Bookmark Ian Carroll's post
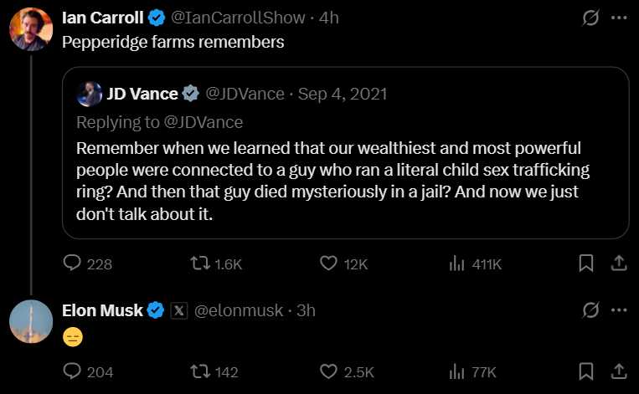 (586, 263)
